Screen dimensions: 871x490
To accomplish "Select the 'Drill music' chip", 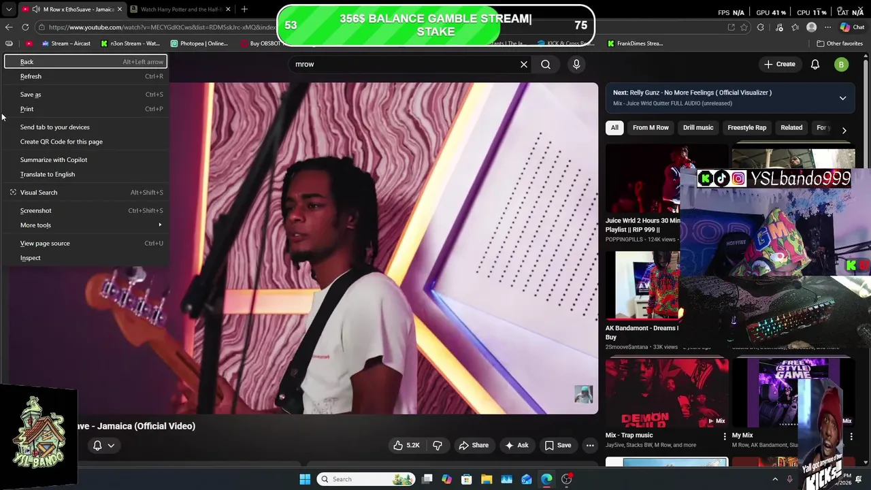I will tap(698, 127).
